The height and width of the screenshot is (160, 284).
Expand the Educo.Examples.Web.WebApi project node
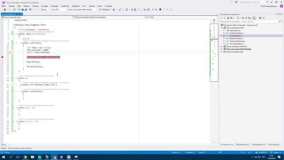click(221, 49)
